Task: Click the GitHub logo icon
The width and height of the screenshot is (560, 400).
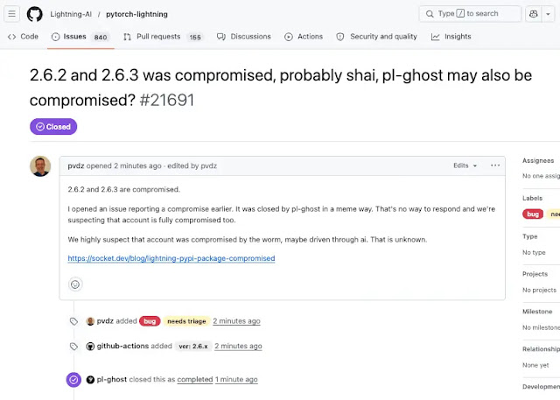Action: [x=35, y=14]
